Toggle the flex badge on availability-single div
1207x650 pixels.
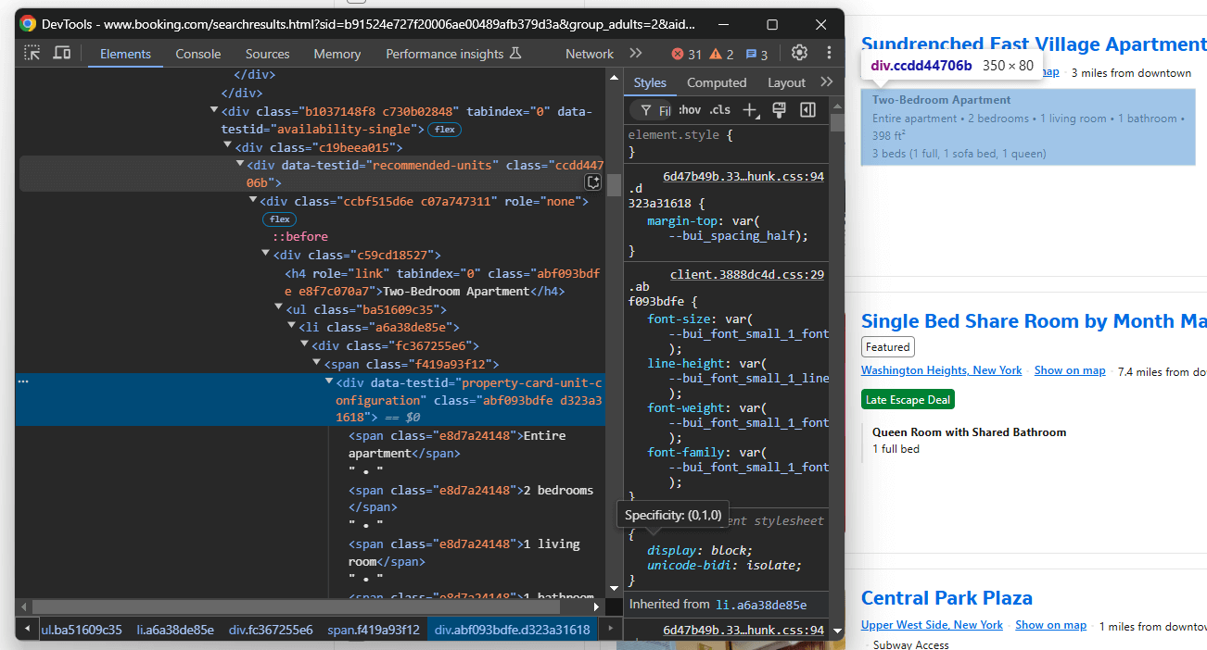click(x=445, y=130)
